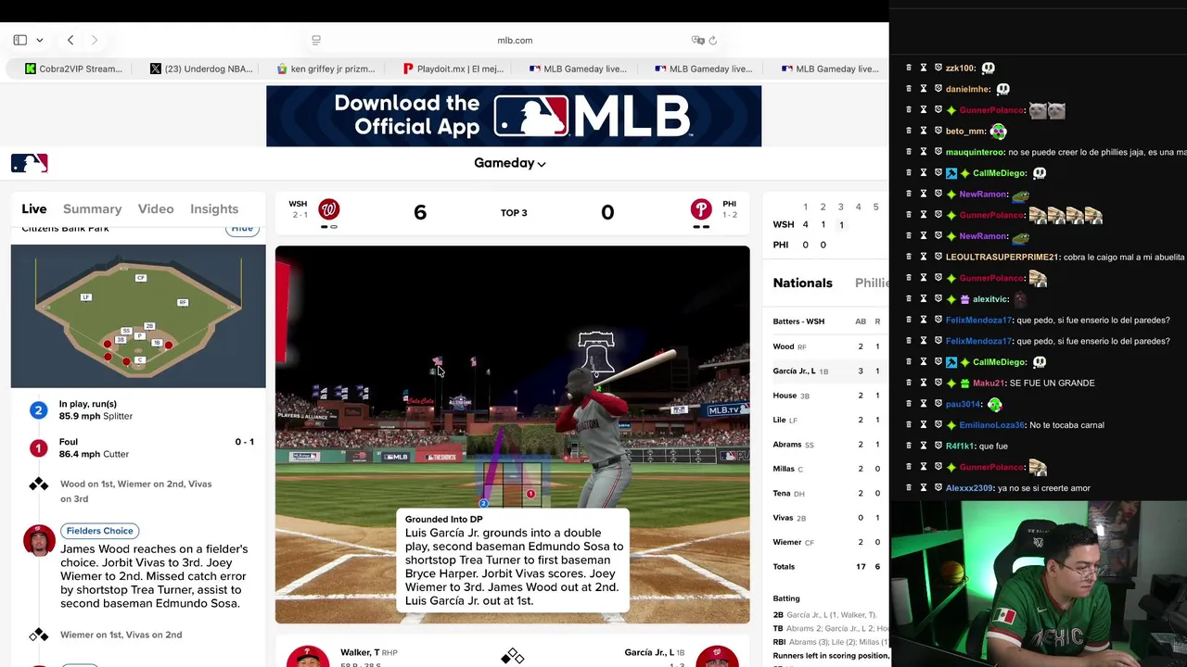
Task: Click ban icon beside beto_mm
Action: (938, 131)
